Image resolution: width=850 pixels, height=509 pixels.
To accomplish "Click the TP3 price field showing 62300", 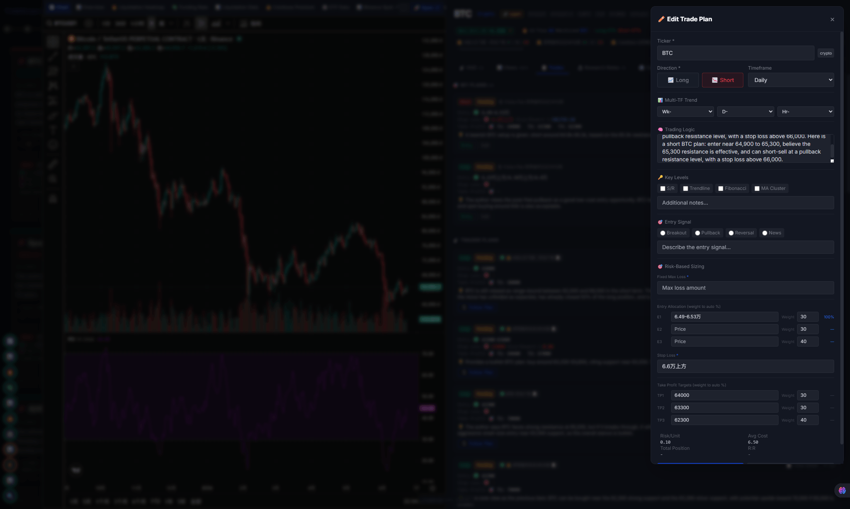I will [724, 420].
